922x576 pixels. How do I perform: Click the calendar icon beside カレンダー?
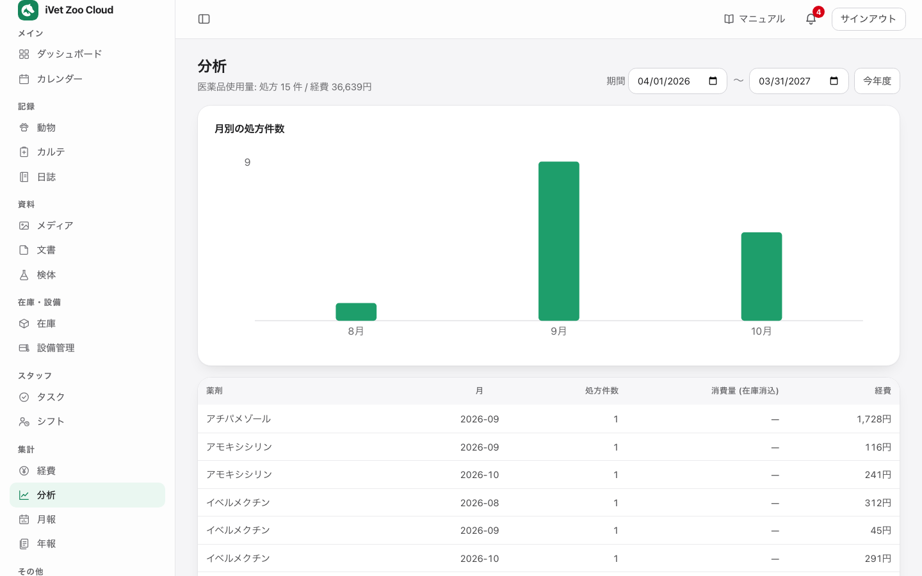(x=24, y=79)
